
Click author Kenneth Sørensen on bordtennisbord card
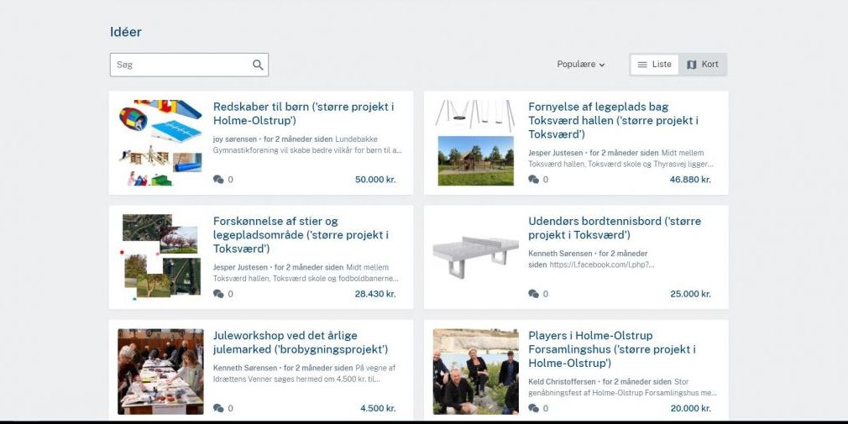tap(560, 254)
